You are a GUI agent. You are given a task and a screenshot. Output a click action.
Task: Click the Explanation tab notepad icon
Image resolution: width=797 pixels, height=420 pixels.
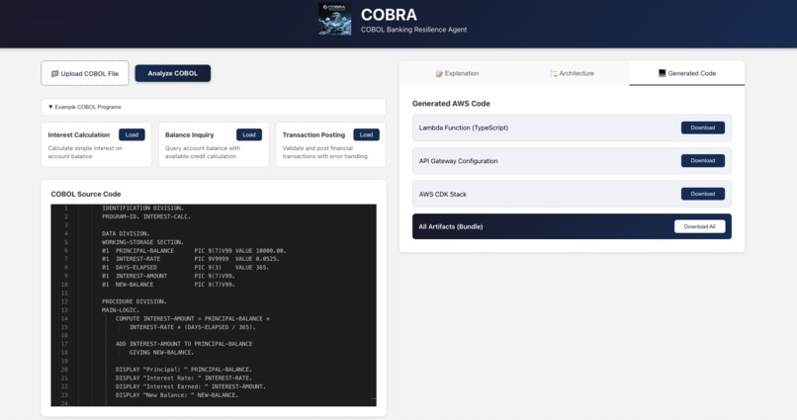pos(439,74)
